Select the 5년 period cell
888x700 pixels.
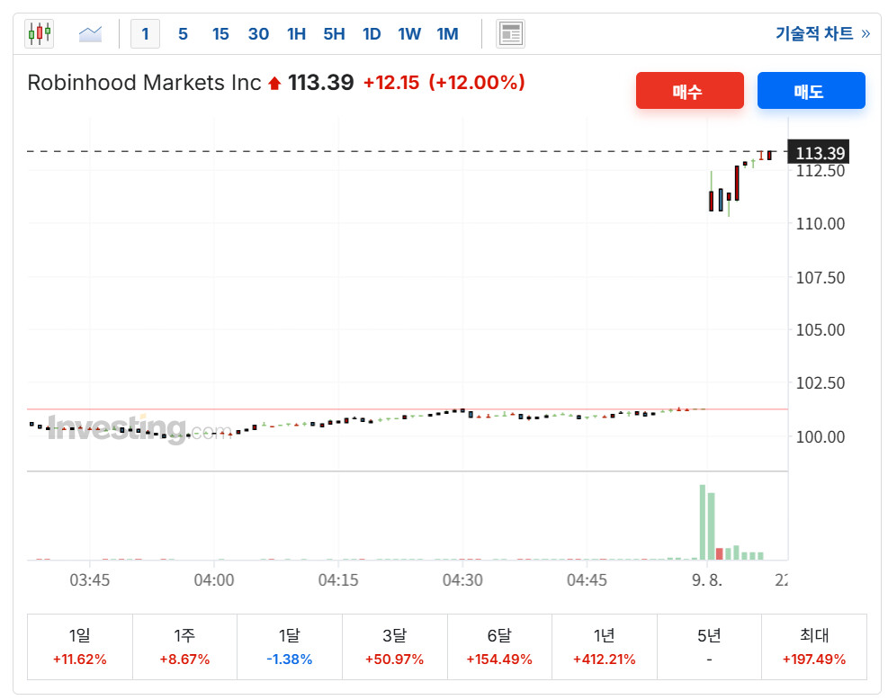click(x=709, y=647)
